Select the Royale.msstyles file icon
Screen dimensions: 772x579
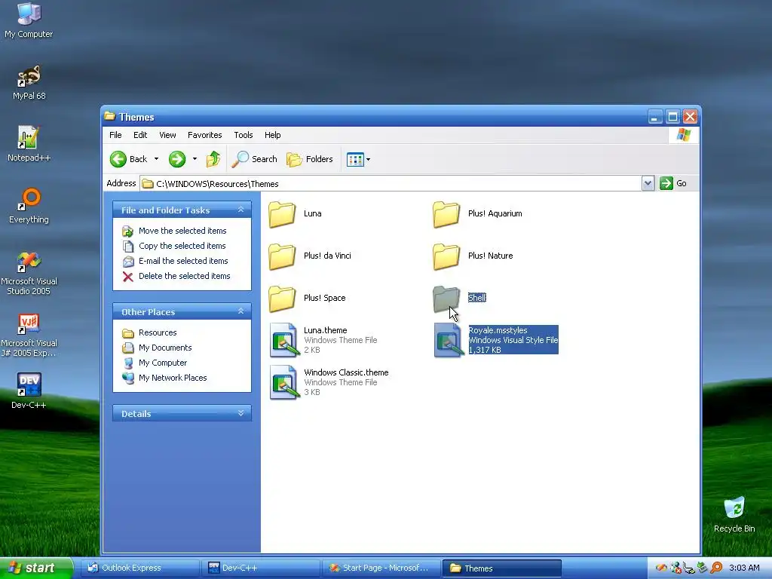[449, 340]
